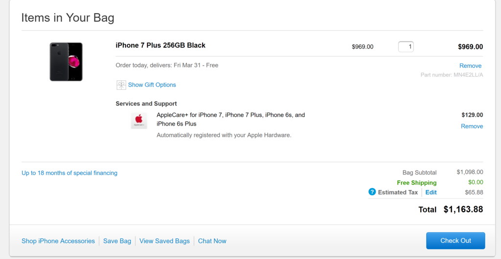The height and width of the screenshot is (259, 501).
Task: Click the AppleCare+ product icon
Action: coord(139,121)
